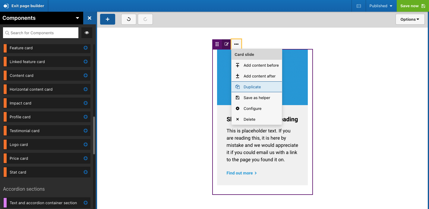429x209 pixels.
Task: Click the page layout icon beside Published
Action: pos(359,6)
